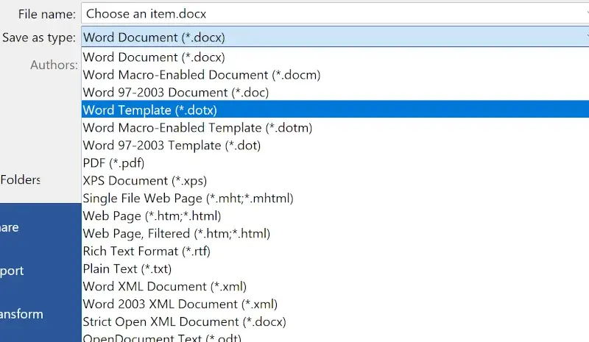Select Word 2003 XML Document (*.xml)
589x342 pixels.
180,304
